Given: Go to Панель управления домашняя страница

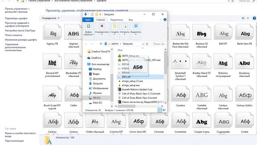Looking at the screenshot, I should (x=17, y=10).
